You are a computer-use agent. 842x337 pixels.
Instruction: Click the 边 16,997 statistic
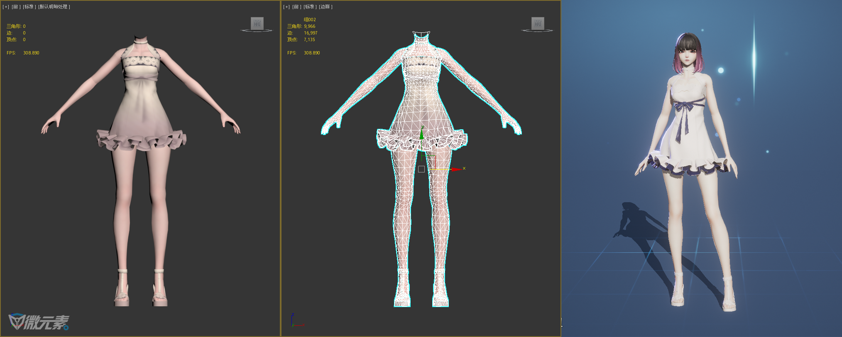(x=302, y=33)
